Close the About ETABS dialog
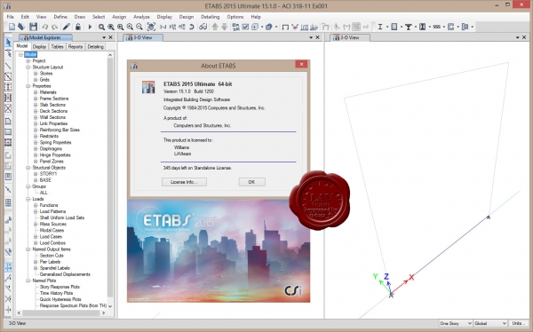This screenshot has height=332, width=533. pos(301,65)
